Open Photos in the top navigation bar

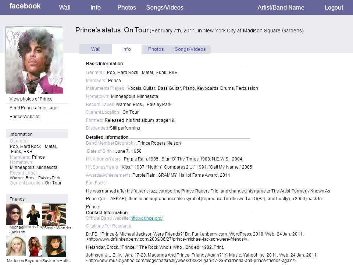tap(126, 7)
